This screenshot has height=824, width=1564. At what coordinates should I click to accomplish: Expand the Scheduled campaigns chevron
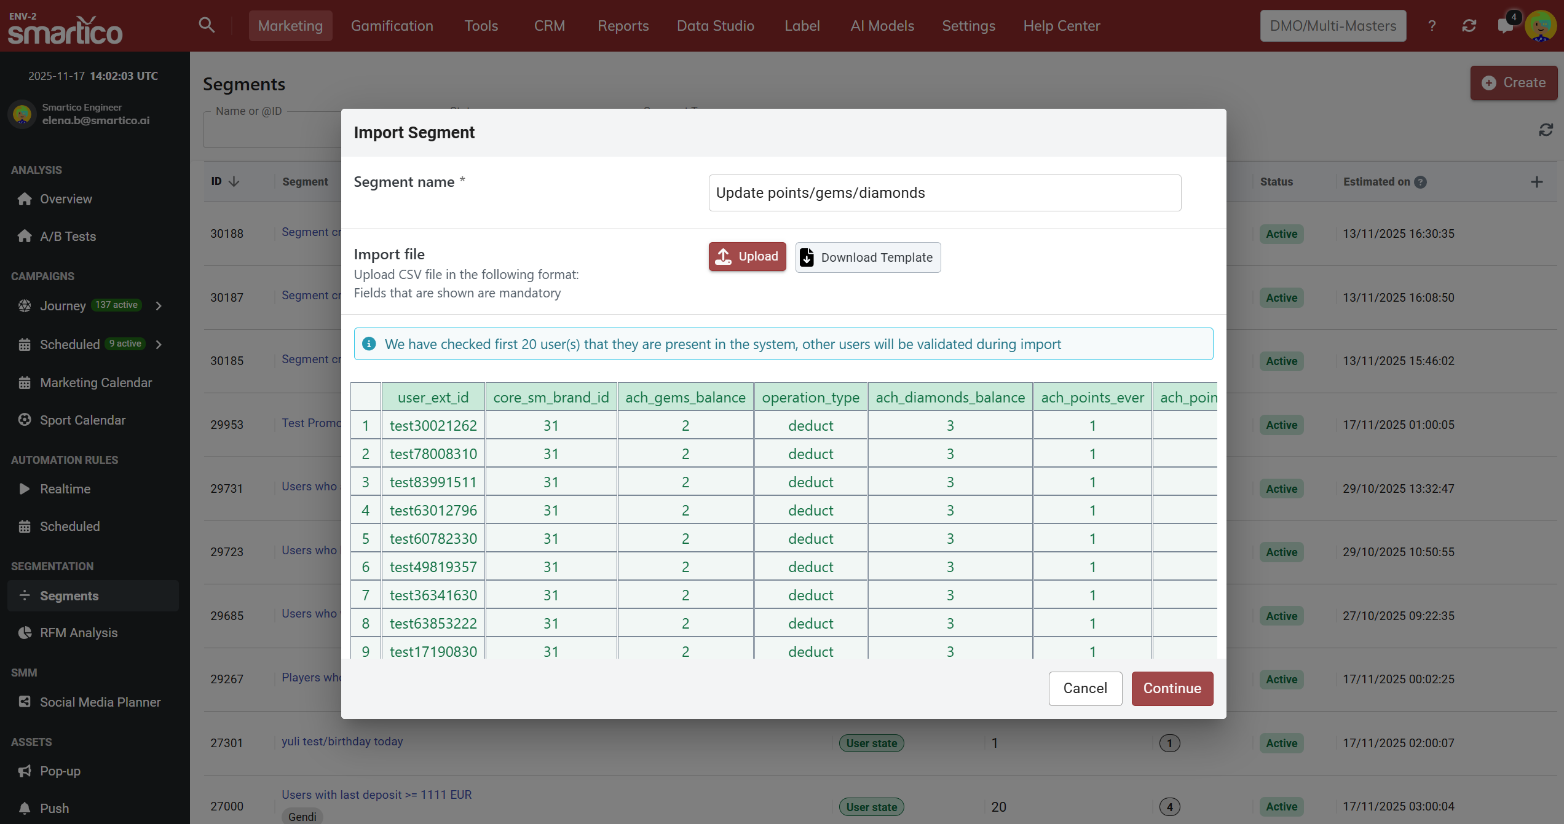(159, 344)
